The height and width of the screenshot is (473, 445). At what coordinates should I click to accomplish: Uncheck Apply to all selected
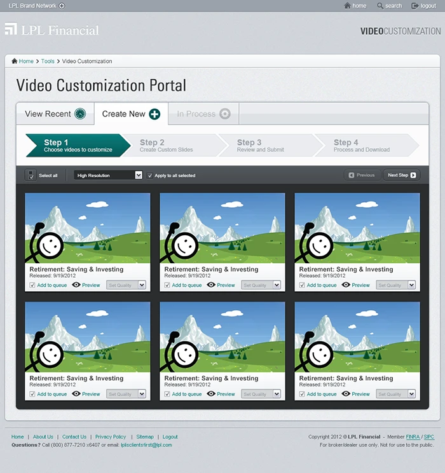(149, 175)
